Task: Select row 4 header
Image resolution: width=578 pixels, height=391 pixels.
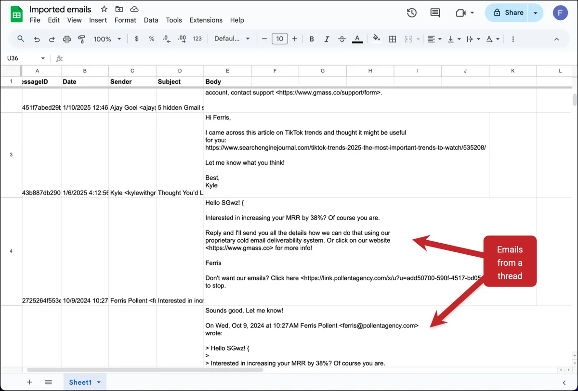Action: (x=11, y=251)
